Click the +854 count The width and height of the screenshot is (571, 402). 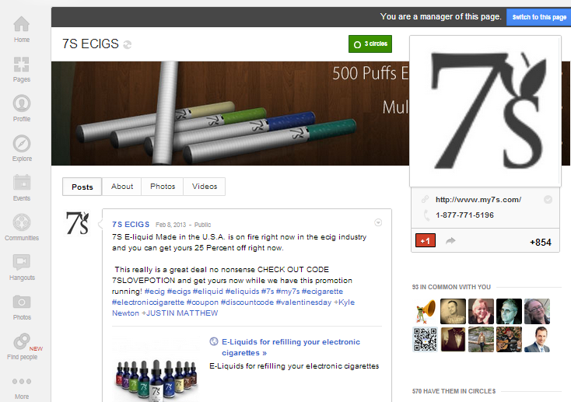click(x=541, y=243)
